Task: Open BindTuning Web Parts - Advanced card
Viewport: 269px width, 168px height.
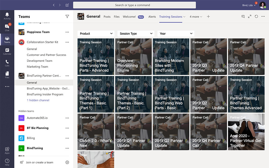Action: click(96, 57)
